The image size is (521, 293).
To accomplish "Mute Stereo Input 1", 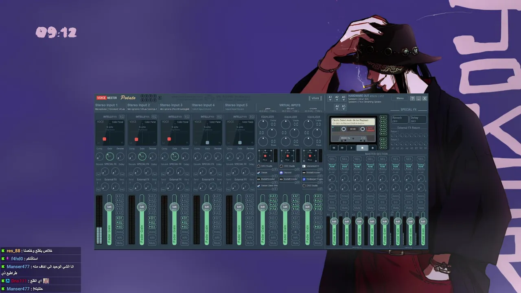I will coord(119,243).
